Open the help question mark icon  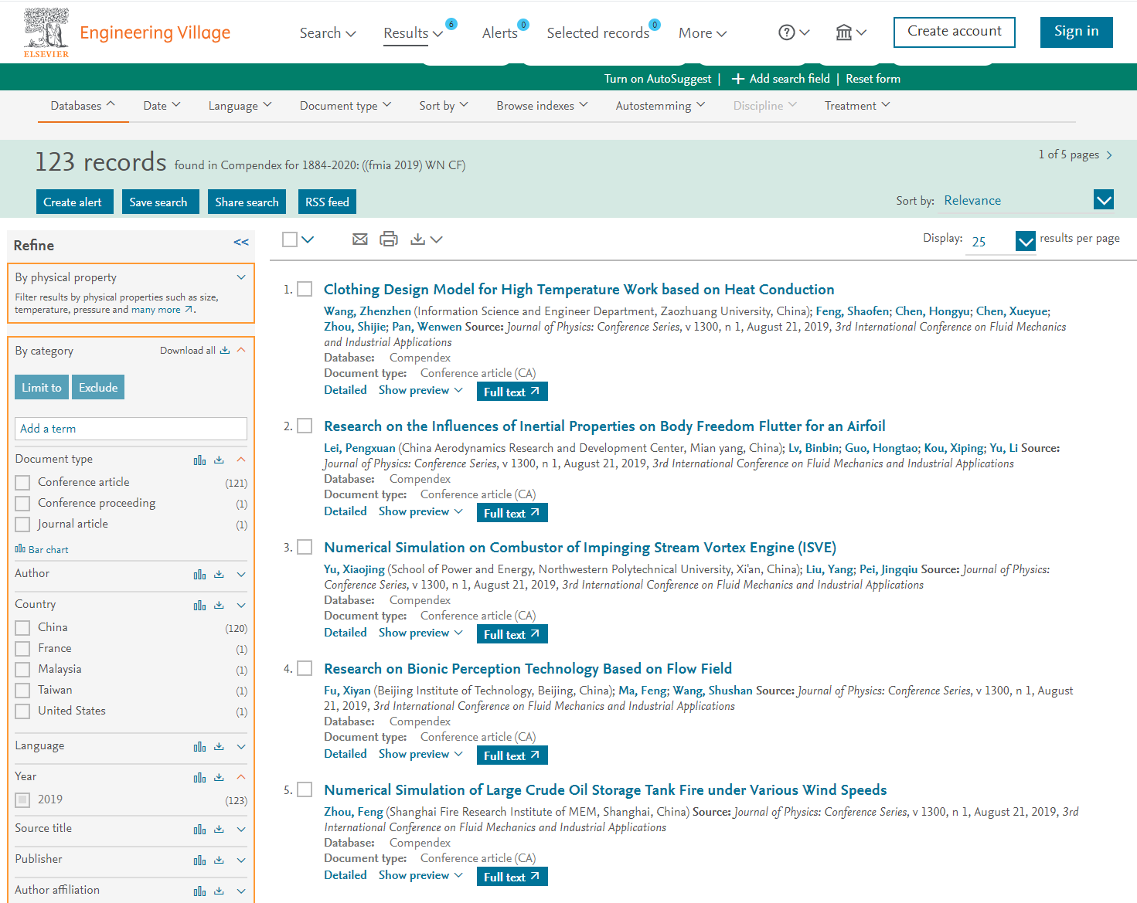[787, 32]
